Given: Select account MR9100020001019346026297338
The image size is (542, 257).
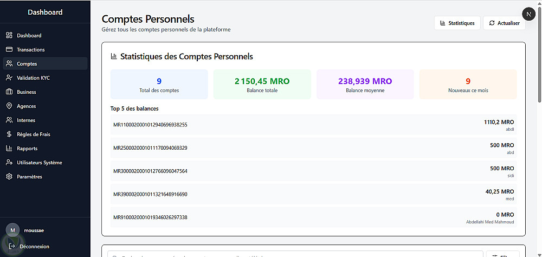Looking at the screenshot, I should pos(313,217).
